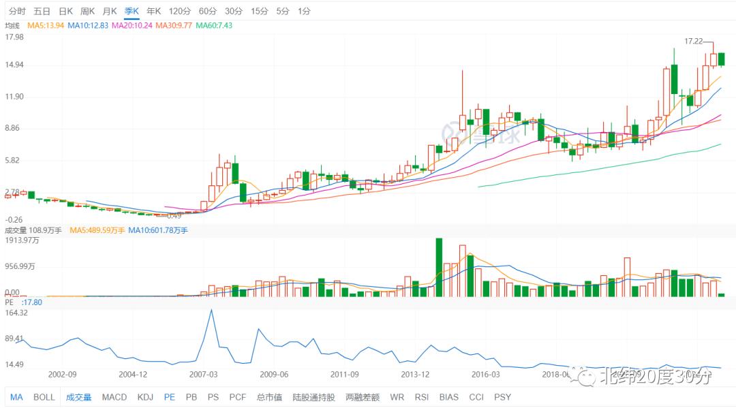Click the 2009-06 date axis label
The image size is (736, 408).
274,375
